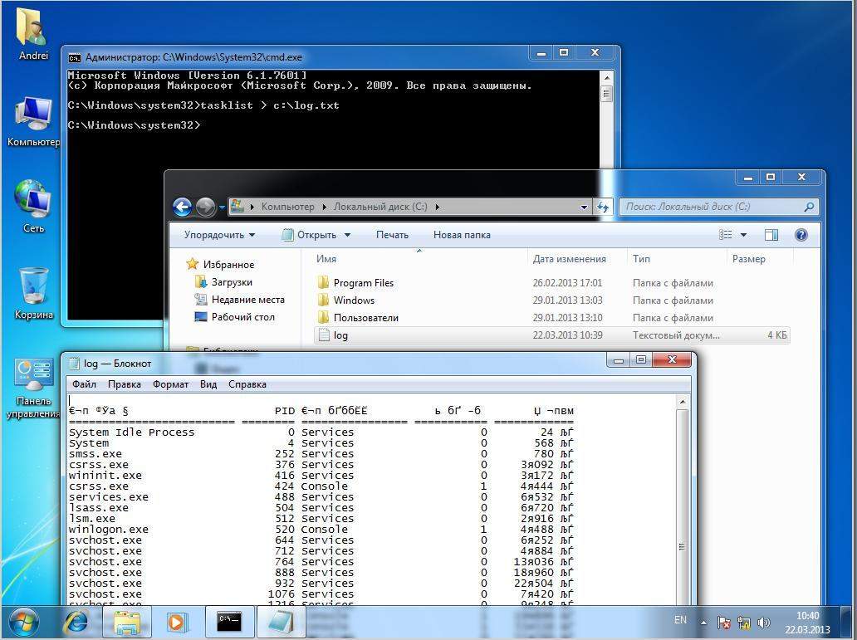Select the Пользователи folder

coord(365,318)
